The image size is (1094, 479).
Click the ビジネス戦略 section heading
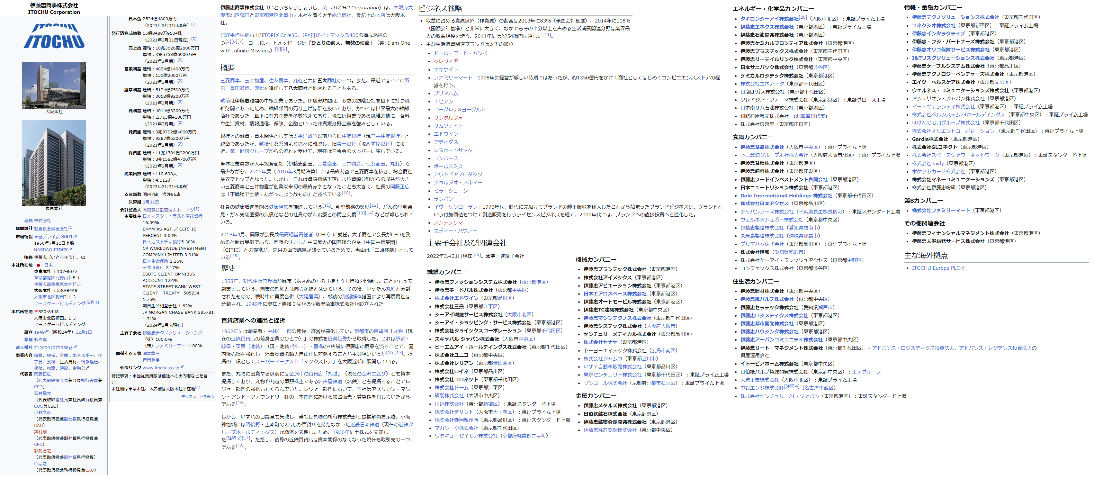440,8
